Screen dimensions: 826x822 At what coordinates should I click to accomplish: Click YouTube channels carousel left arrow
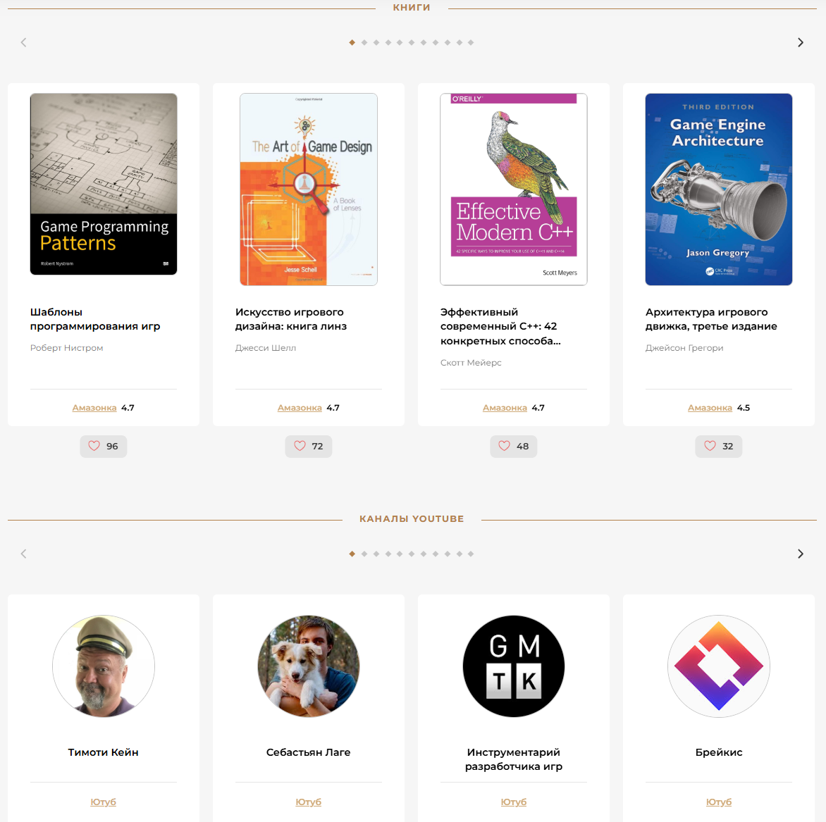click(x=24, y=554)
